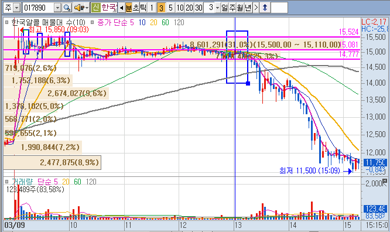390x232 pixels.
Task: Click the green 60 price moving average legend
Action: point(165,22)
